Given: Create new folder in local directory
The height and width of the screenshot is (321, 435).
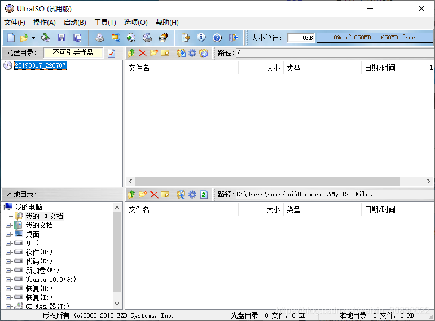Looking at the screenshot, I should pos(143,195).
